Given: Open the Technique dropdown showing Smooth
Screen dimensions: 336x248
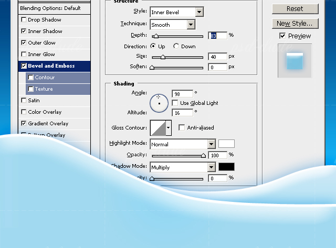Looking at the screenshot, I should click(x=173, y=25).
